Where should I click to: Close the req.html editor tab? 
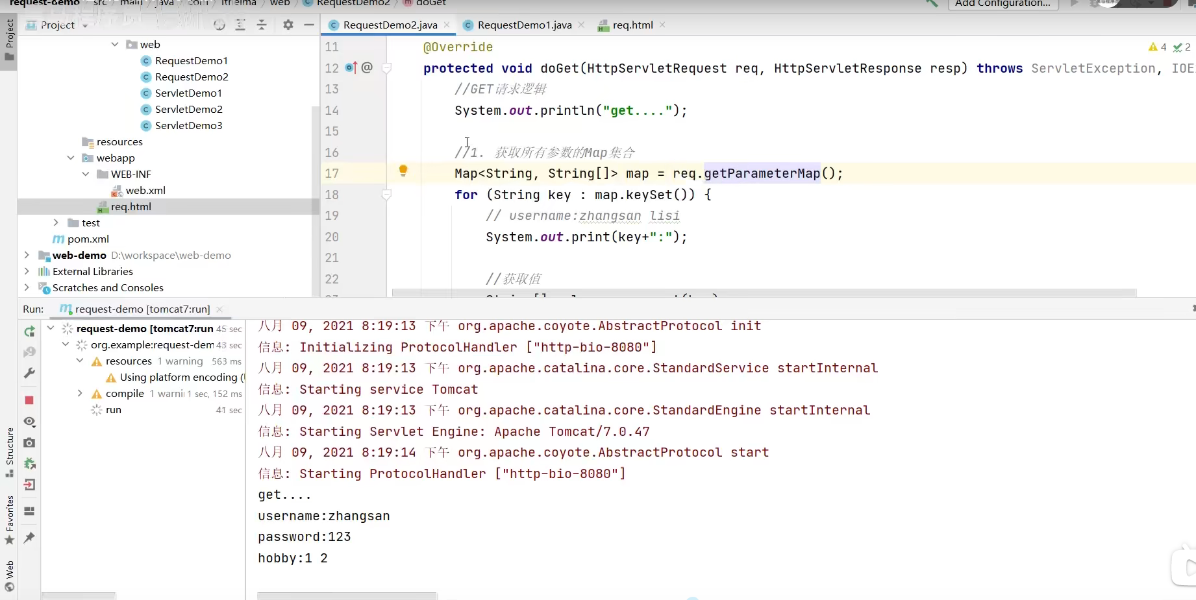(662, 25)
